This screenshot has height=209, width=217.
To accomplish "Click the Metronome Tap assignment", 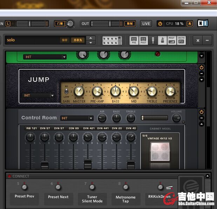I will [126, 199].
